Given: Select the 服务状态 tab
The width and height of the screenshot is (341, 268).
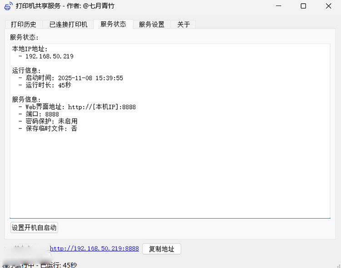Looking at the screenshot, I should [x=113, y=24].
